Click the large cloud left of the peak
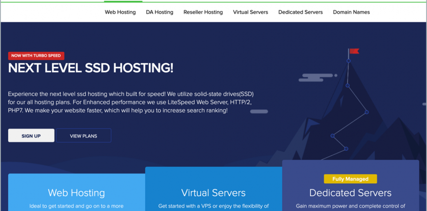The width and height of the screenshot is (427, 211). [317, 78]
